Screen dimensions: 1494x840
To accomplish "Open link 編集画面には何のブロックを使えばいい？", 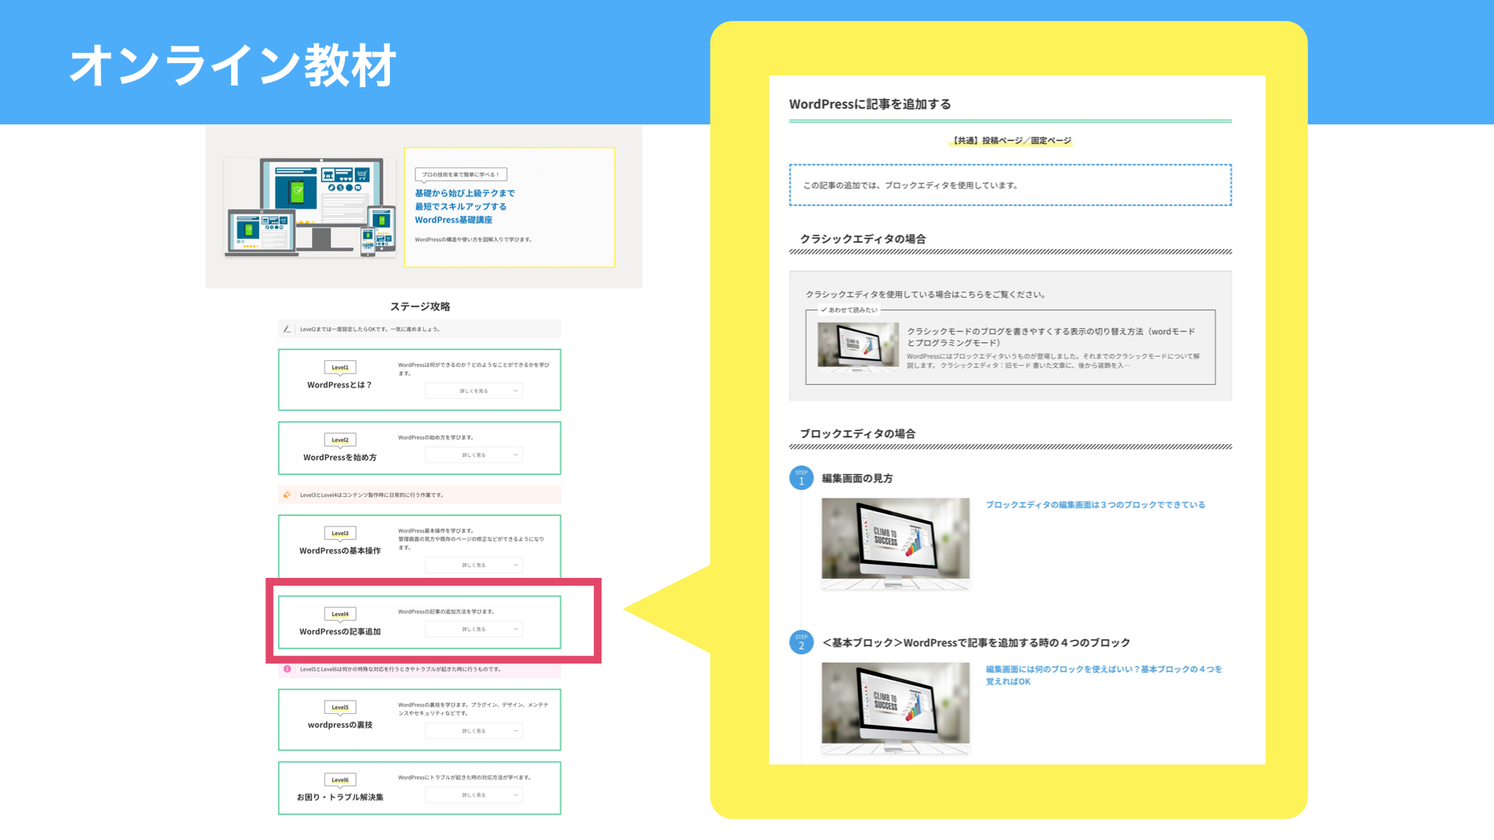I will point(1104,675).
